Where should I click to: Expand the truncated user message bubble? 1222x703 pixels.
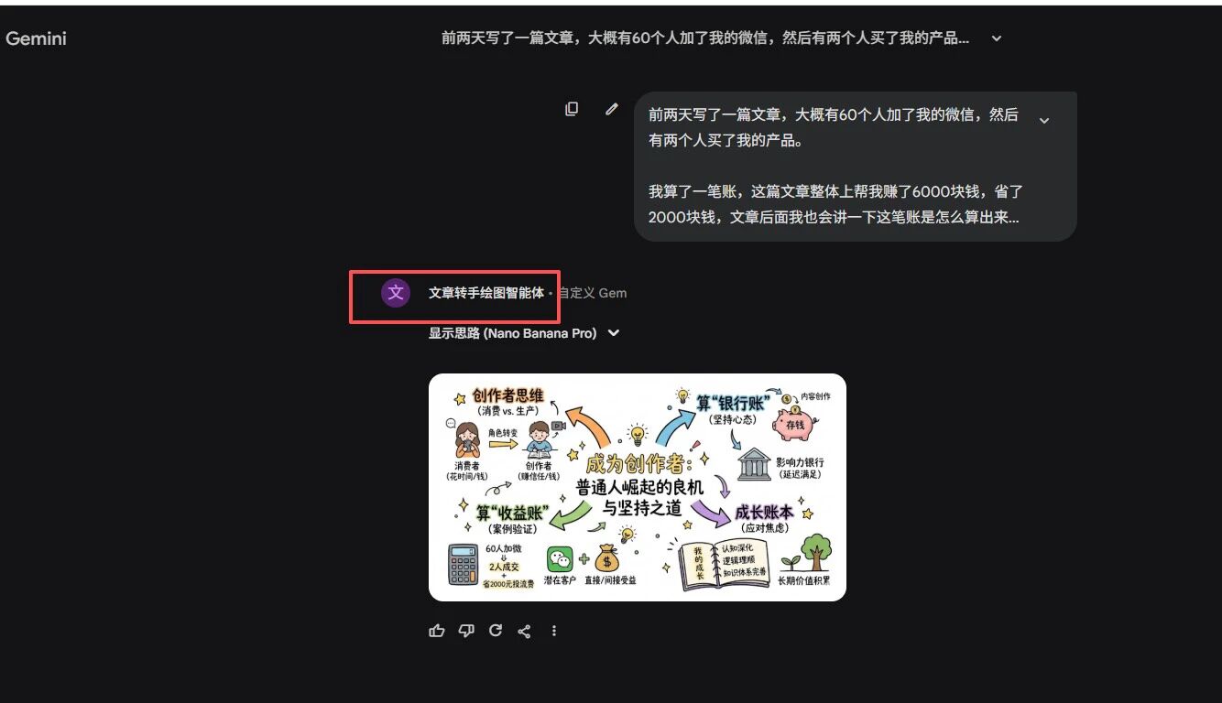coord(1044,120)
